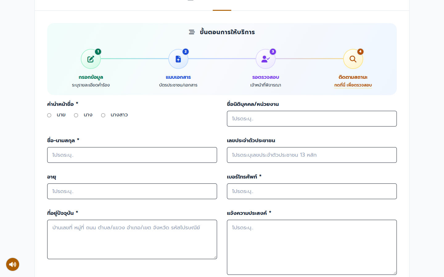The image size is (444, 277).
Task: Focus the ชื่อนิติบุคคล/หน่วยงาน input field
Action: pos(312,118)
